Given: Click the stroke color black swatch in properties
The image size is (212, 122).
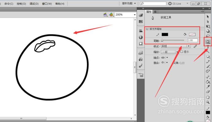Looking at the screenshot, I should (165, 35).
